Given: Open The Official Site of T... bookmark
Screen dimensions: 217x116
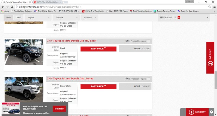Looking at the screenshot, I should tap(45, 11).
